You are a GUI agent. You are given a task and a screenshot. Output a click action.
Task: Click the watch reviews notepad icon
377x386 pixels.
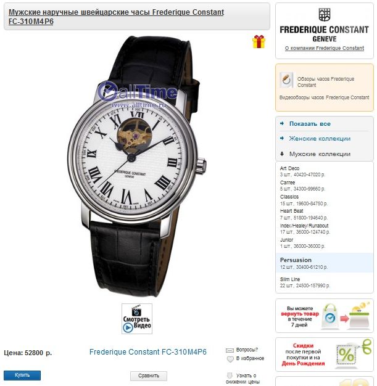coord(286,80)
